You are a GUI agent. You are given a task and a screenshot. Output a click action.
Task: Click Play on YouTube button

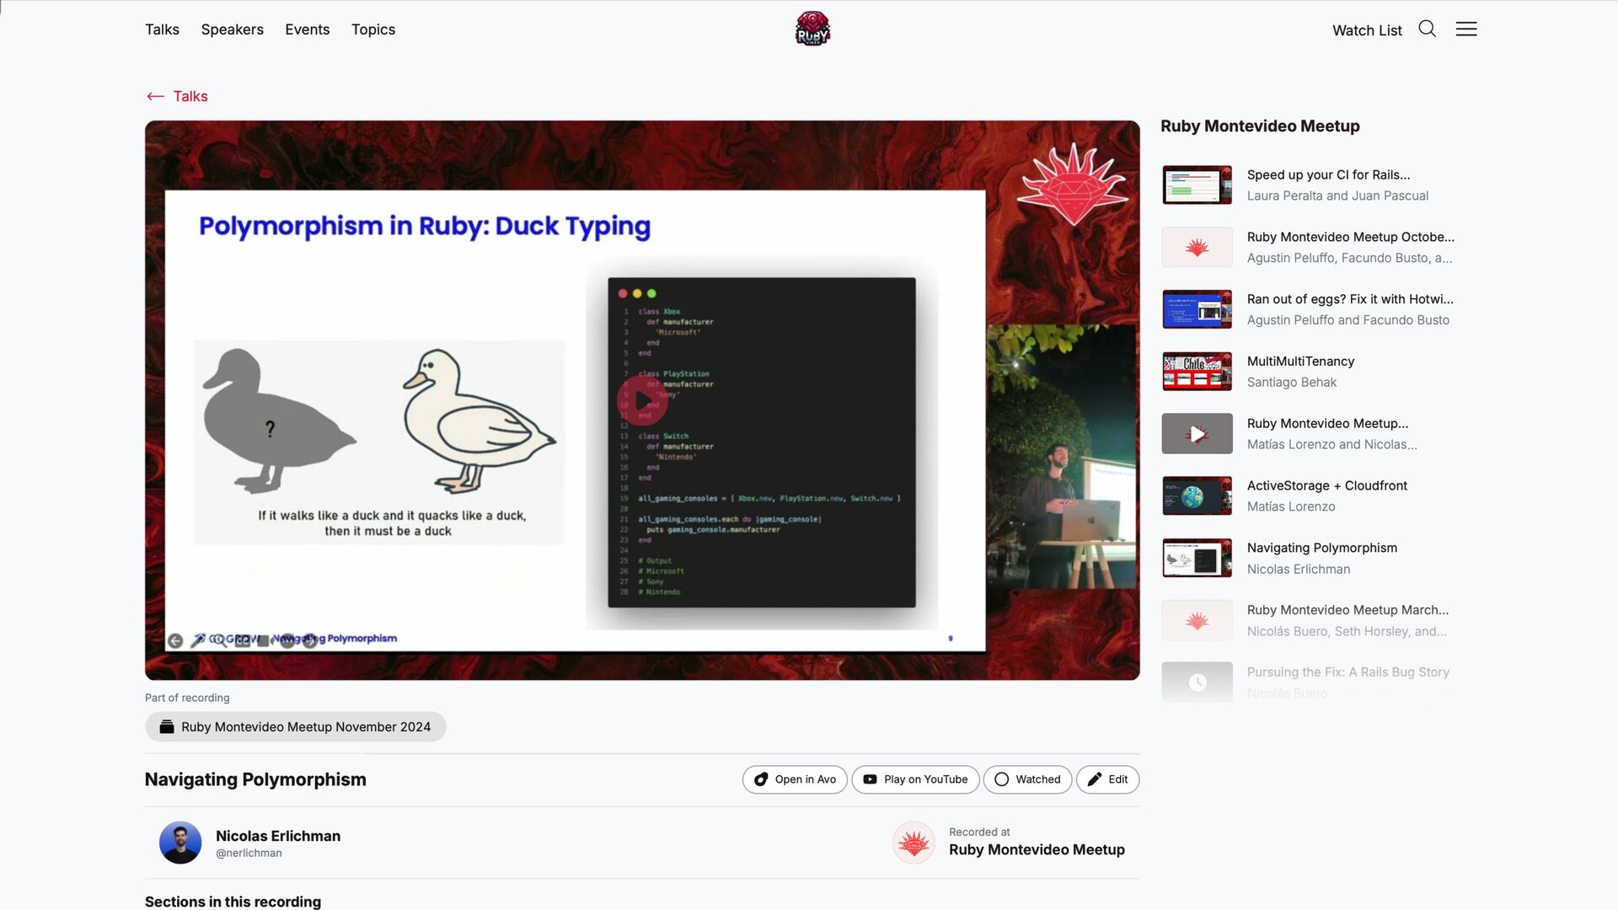[915, 779]
